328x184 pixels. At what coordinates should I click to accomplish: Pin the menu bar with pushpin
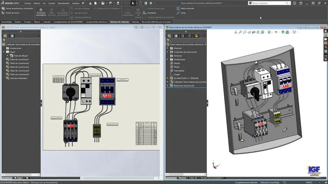pyautogui.click(x=83, y=3)
